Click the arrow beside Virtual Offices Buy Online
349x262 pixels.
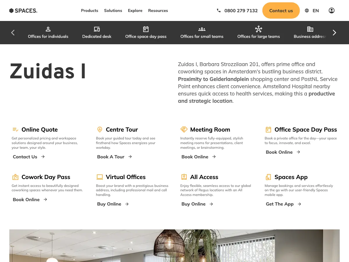(127, 204)
